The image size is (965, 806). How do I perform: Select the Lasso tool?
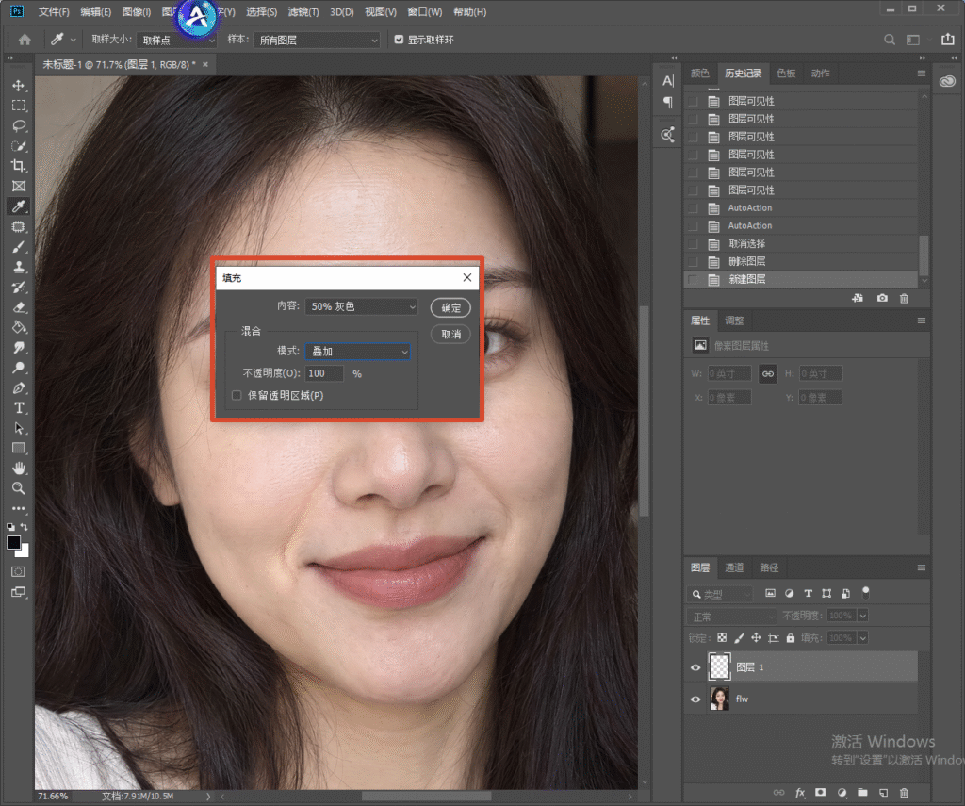click(19, 125)
